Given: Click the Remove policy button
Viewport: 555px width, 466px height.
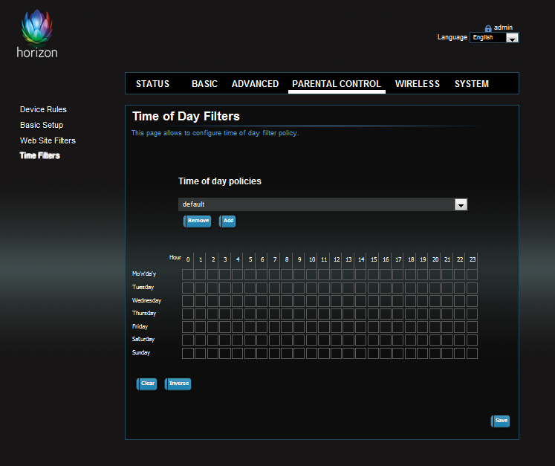Looking at the screenshot, I should [197, 221].
